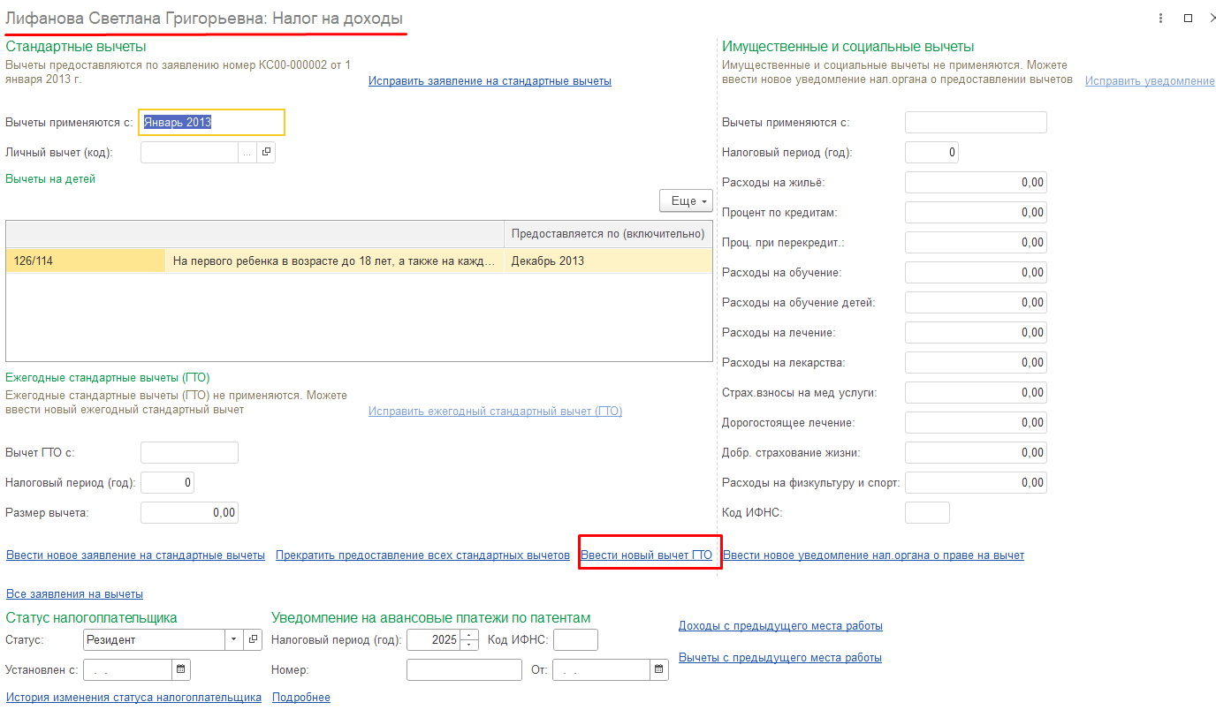Click the Код ИФНС field under deductions
This screenshot has height=710, width=1216.
(927, 513)
